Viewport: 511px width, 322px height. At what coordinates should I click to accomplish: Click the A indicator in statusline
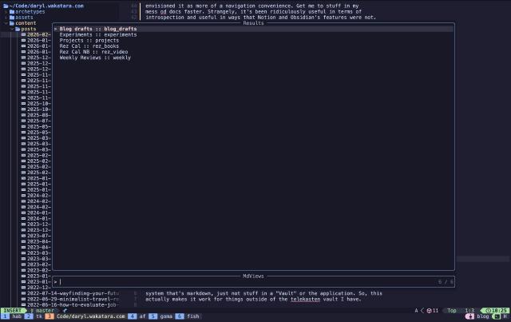(x=416, y=311)
